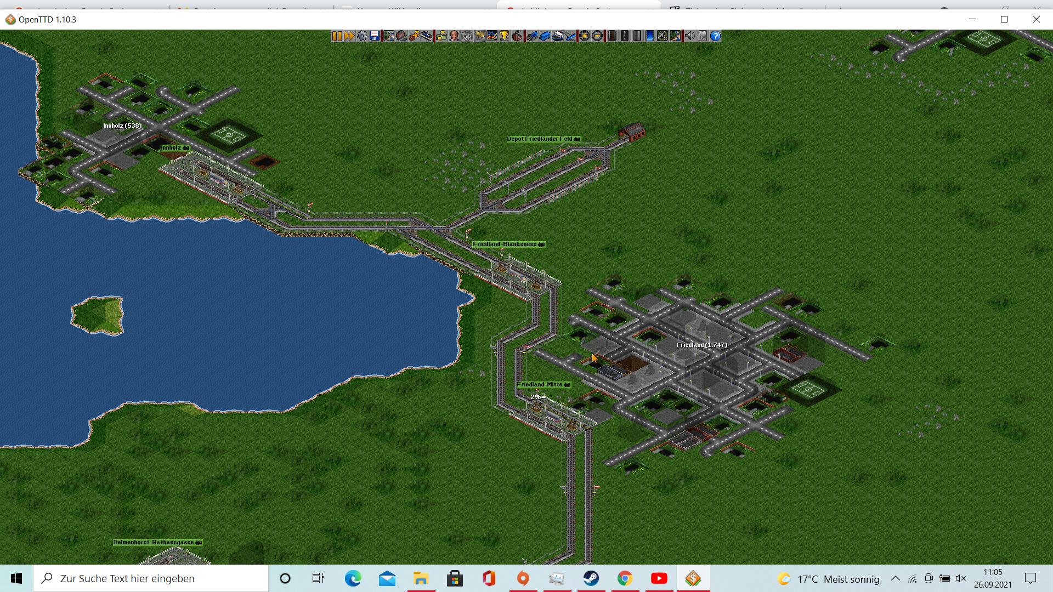Click the Friedland (1.747) town name
The height and width of the screenshot is (592, 1053).
[x=701, y=345]
